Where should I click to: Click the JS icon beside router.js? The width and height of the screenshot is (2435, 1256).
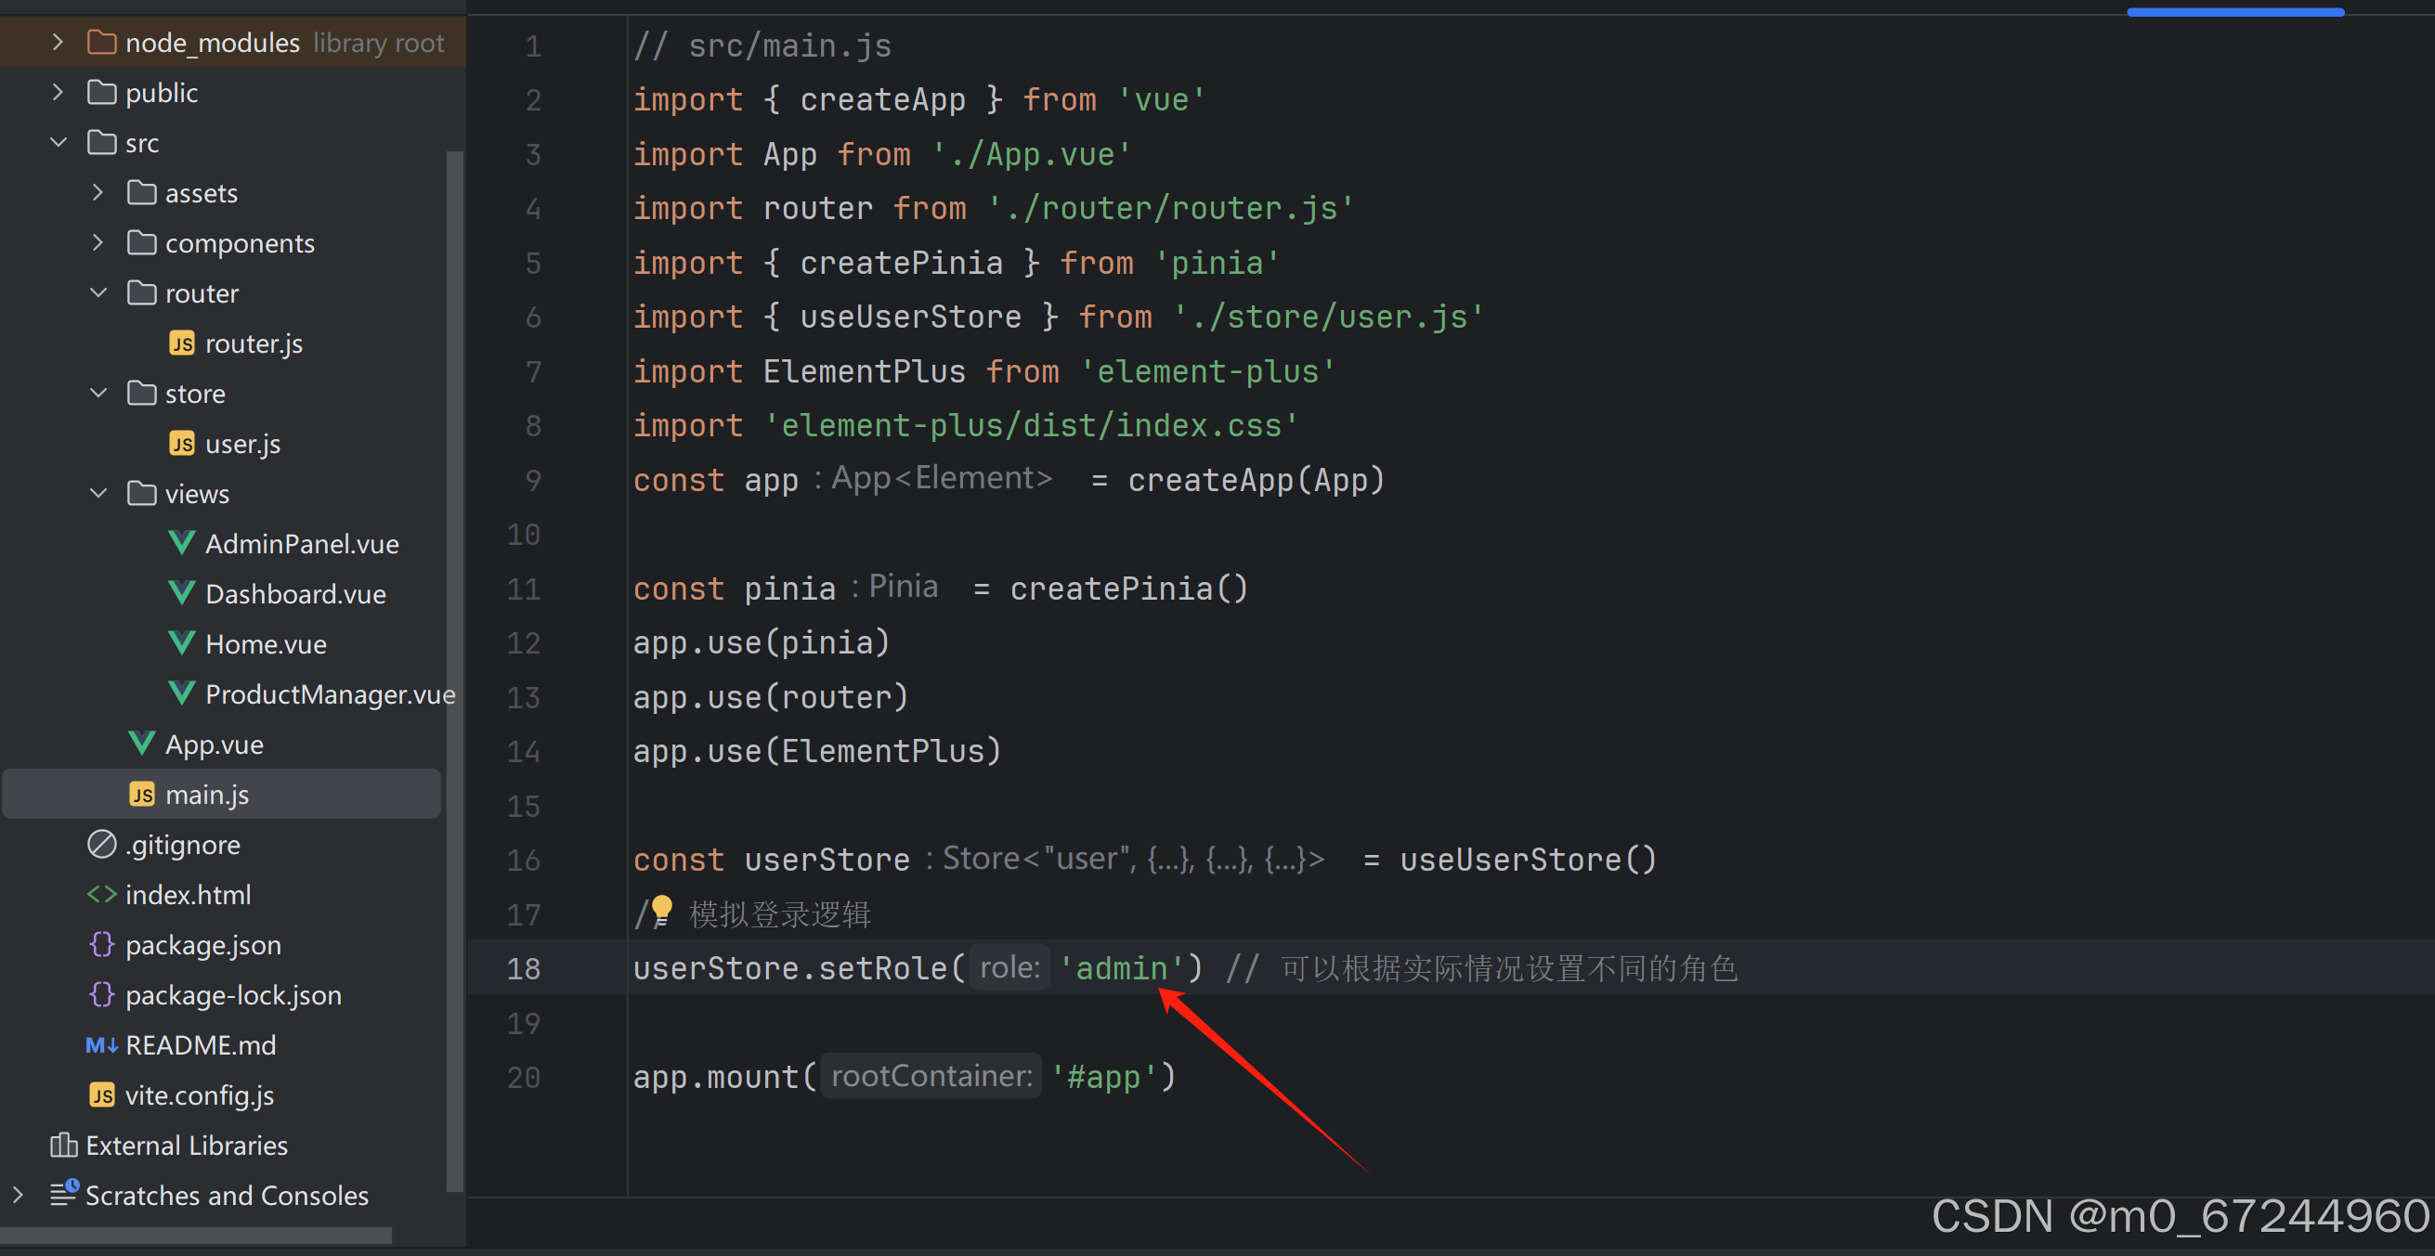[181, 343]
